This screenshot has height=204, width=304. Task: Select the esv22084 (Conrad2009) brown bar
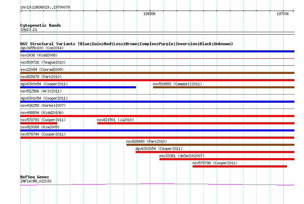coord(157,73)
